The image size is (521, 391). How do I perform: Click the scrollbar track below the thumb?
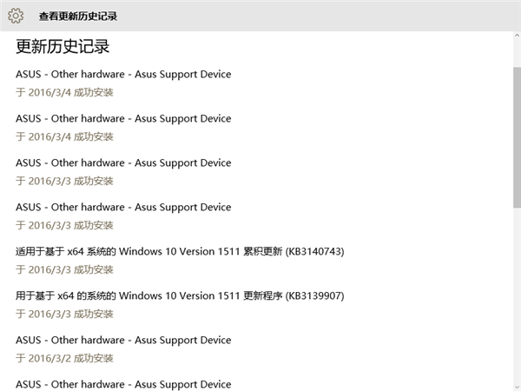516,304
